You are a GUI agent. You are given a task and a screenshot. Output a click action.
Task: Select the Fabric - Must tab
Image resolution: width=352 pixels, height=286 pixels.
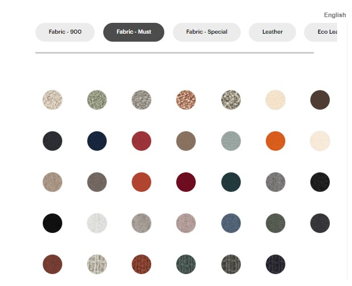pos(133,32)
